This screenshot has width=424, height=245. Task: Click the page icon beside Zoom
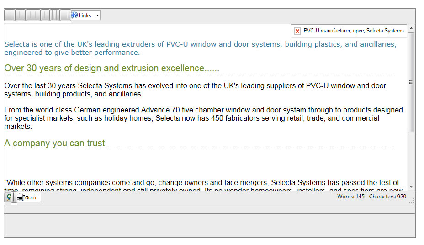coord(21,197)
